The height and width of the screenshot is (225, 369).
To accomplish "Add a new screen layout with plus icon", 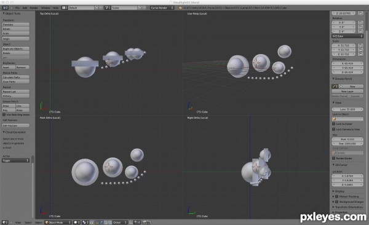I will coord(97,8).
